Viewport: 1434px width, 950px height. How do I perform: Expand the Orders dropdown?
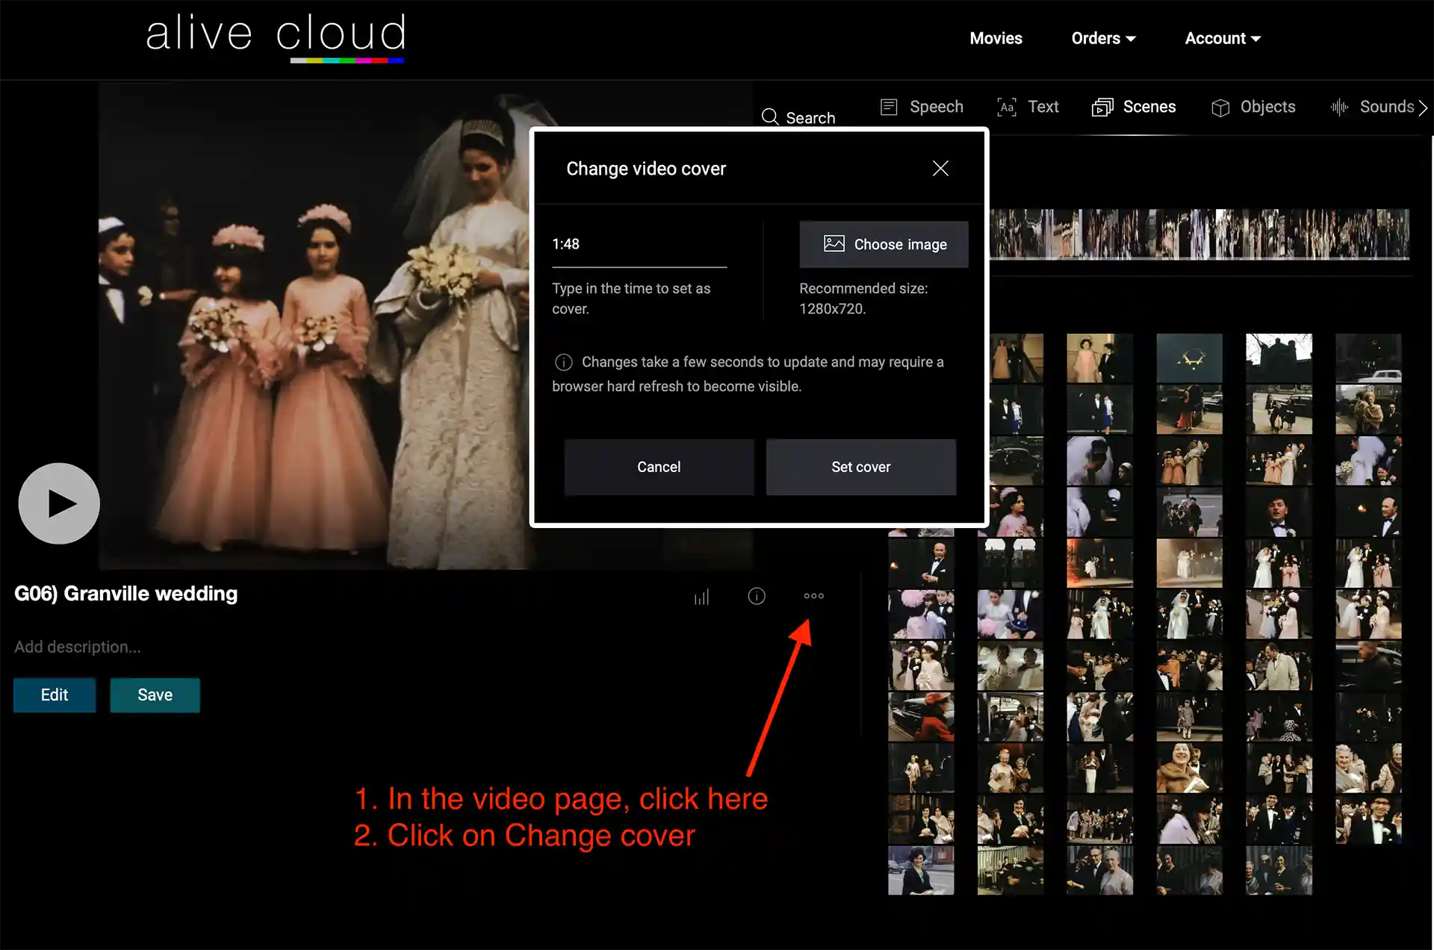click(1103, 38)
